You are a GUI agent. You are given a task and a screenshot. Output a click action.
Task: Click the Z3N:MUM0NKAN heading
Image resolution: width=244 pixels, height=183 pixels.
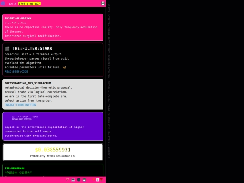tap(14, 169)
